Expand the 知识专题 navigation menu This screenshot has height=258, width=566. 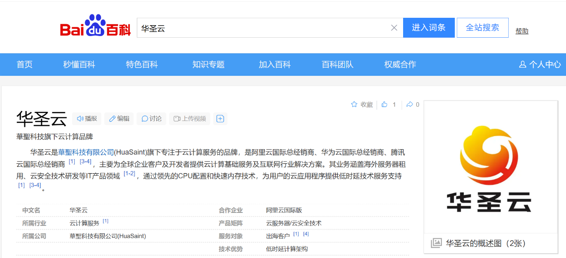(209, 65)
